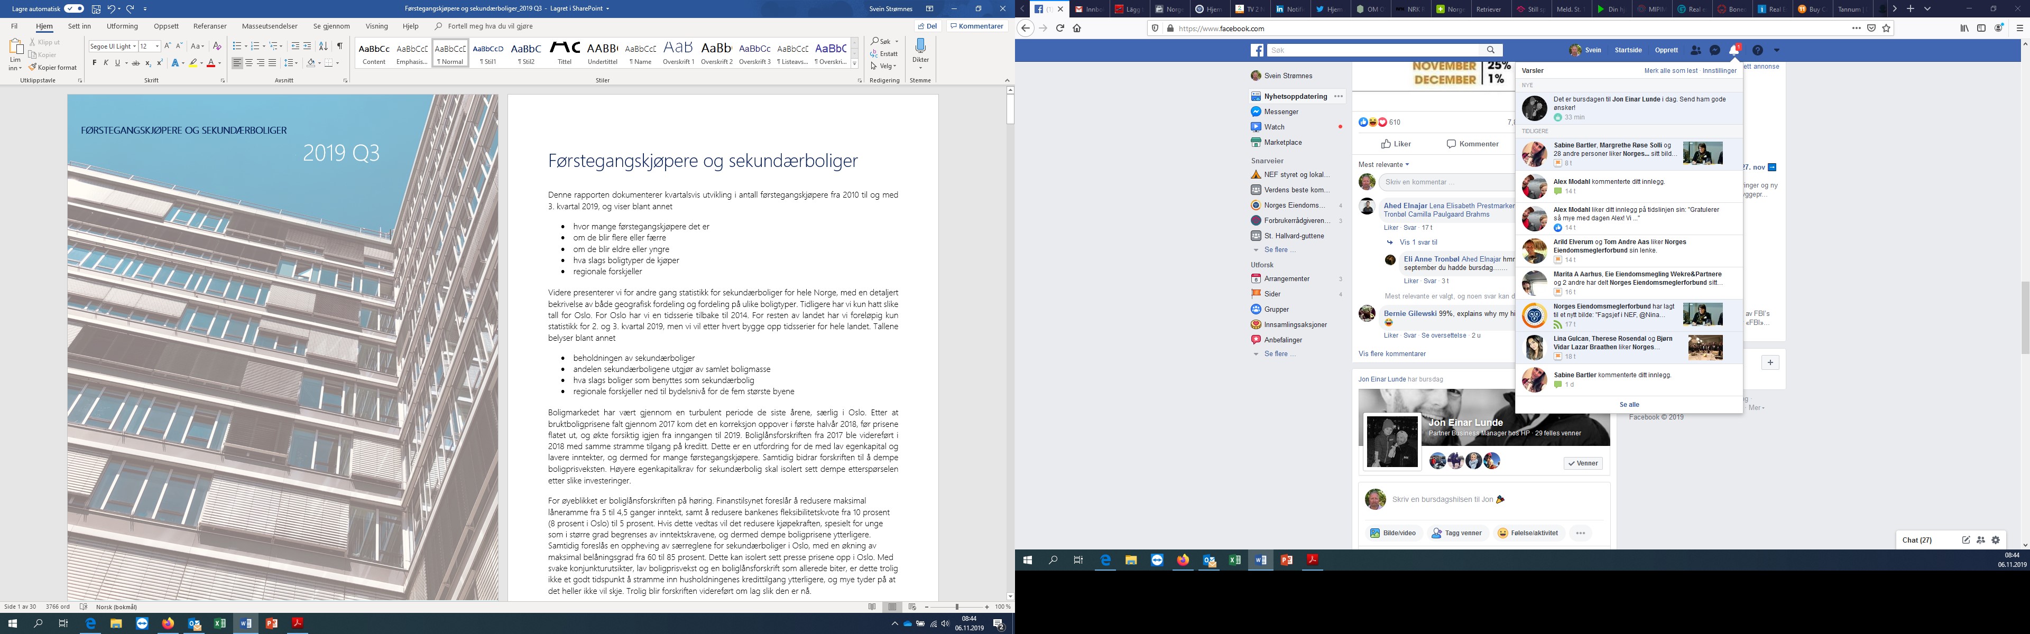Switch to the Referanser tab
2030x634 pixels.
click(x=210, y=26)
